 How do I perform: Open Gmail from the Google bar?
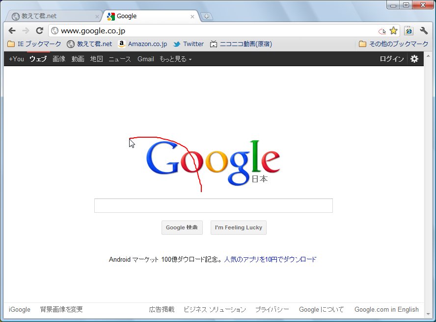coord(146,59)
